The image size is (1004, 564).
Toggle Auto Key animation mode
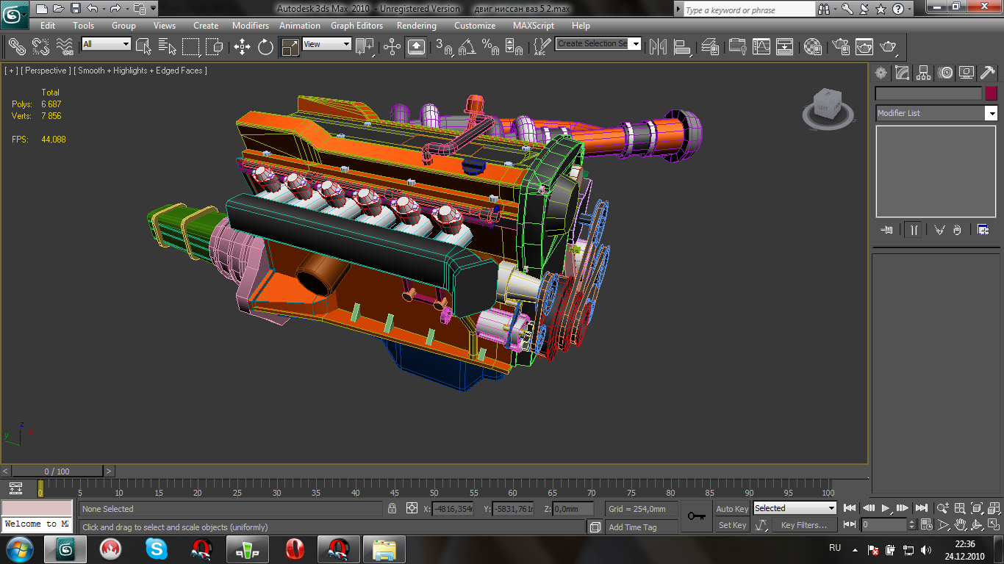point(732,509)
